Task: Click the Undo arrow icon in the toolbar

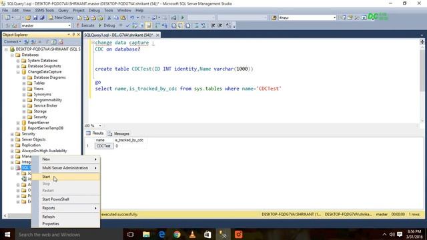Action: pyautogui.click(x=132, y=18)
